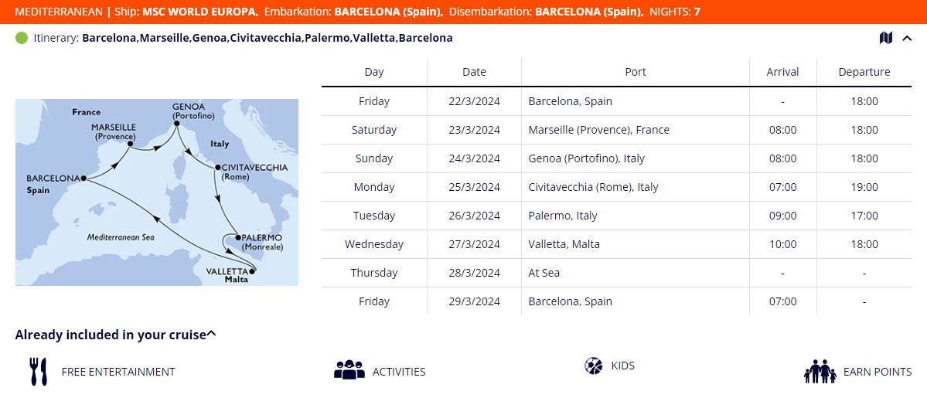Viewport: 927px width, 398px height.
Task: Click the Arrival column header
Action: (782, 72)
